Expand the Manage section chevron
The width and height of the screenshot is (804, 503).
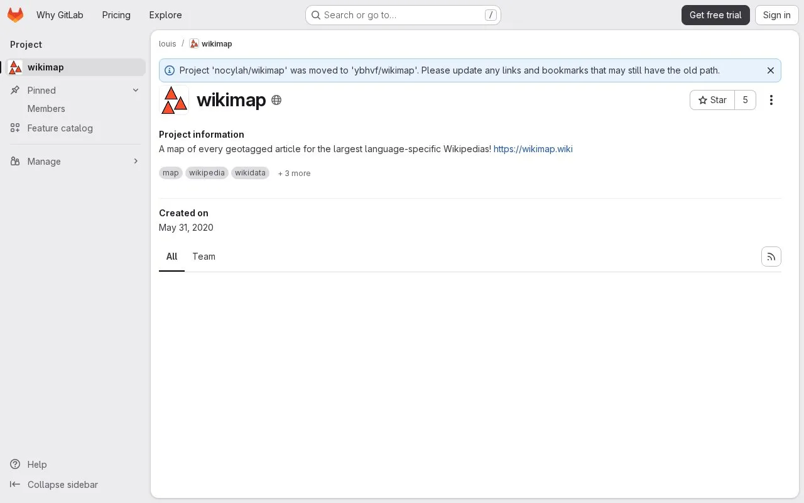coord(136,162)
